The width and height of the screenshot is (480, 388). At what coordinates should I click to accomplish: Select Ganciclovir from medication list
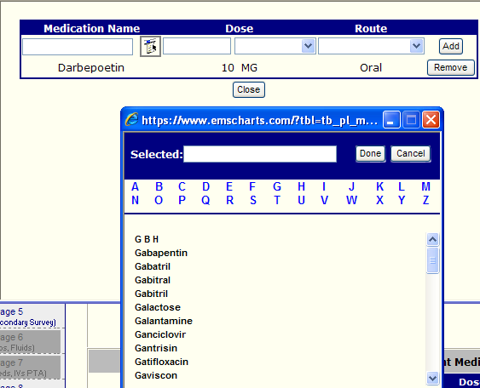tap(160, 334)
